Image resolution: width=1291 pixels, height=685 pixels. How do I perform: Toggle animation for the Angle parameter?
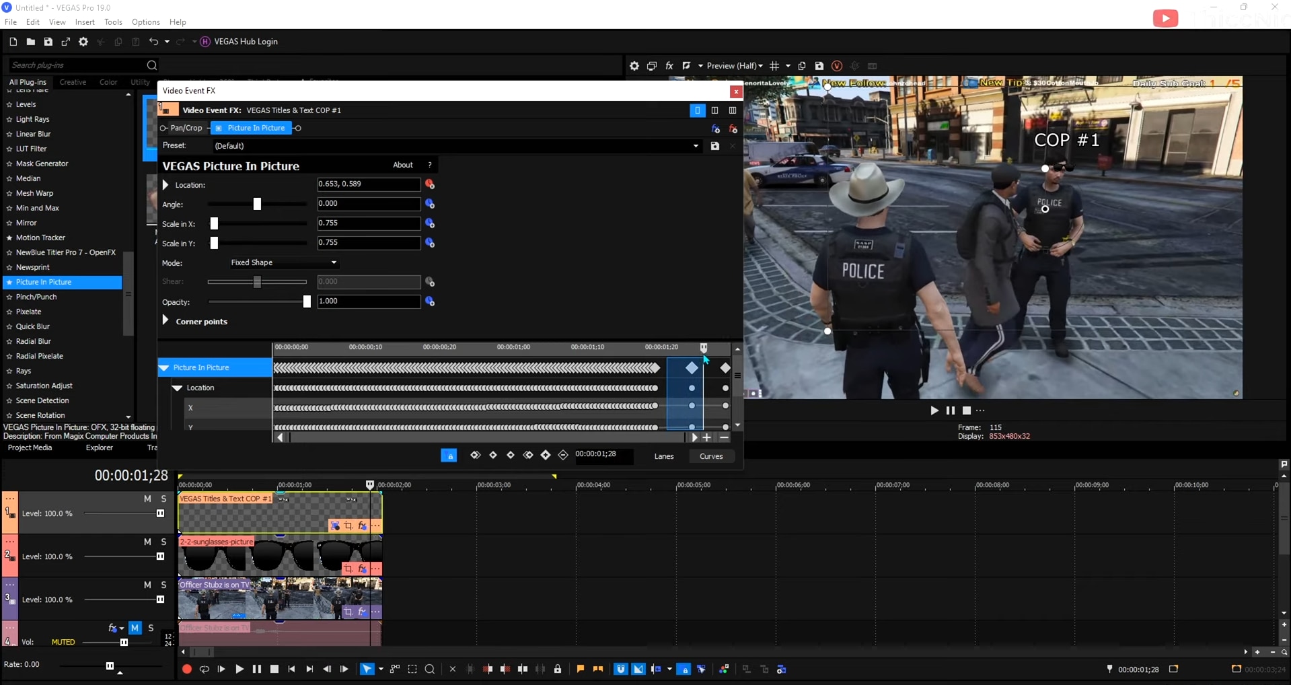(430, 204)
